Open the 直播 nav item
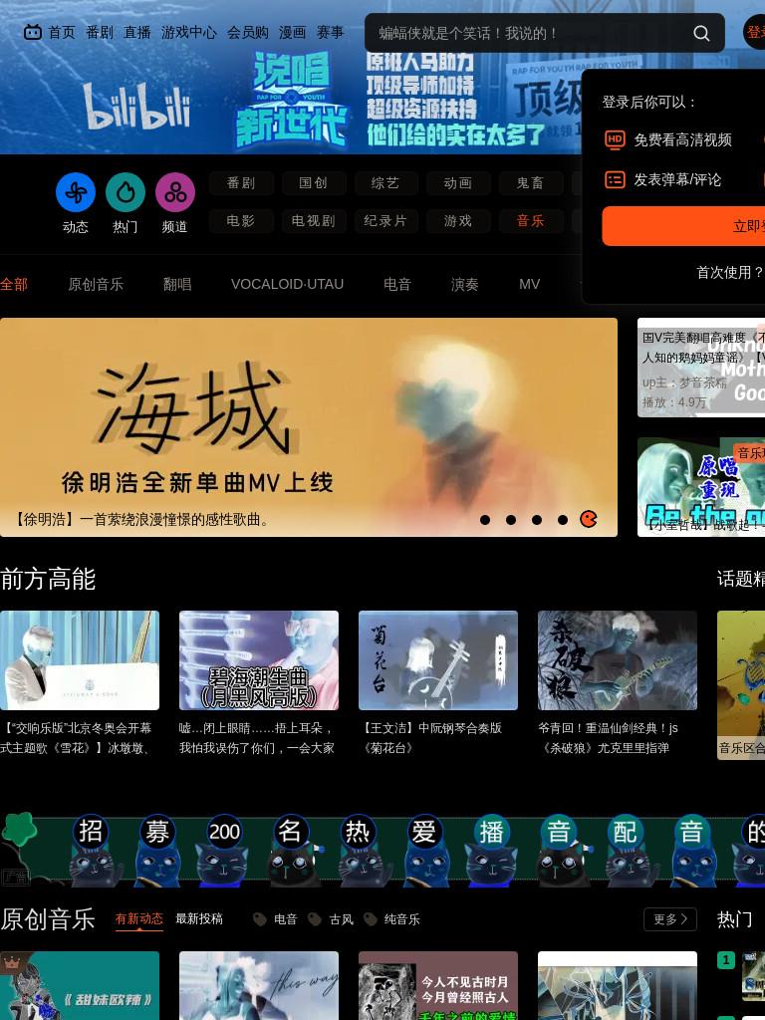This screenshot has height=1020, width=765. point(137,33)
